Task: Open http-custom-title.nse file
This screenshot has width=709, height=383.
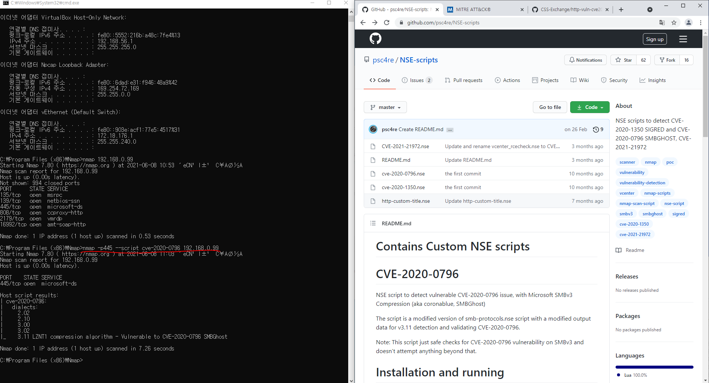Action: (x=405, y=201)
